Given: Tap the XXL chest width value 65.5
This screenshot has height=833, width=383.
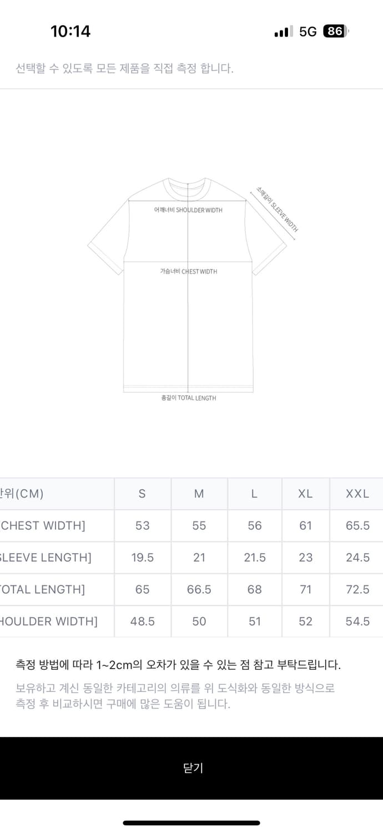Looking at the screenshot, I should click(x=357, y=525).
